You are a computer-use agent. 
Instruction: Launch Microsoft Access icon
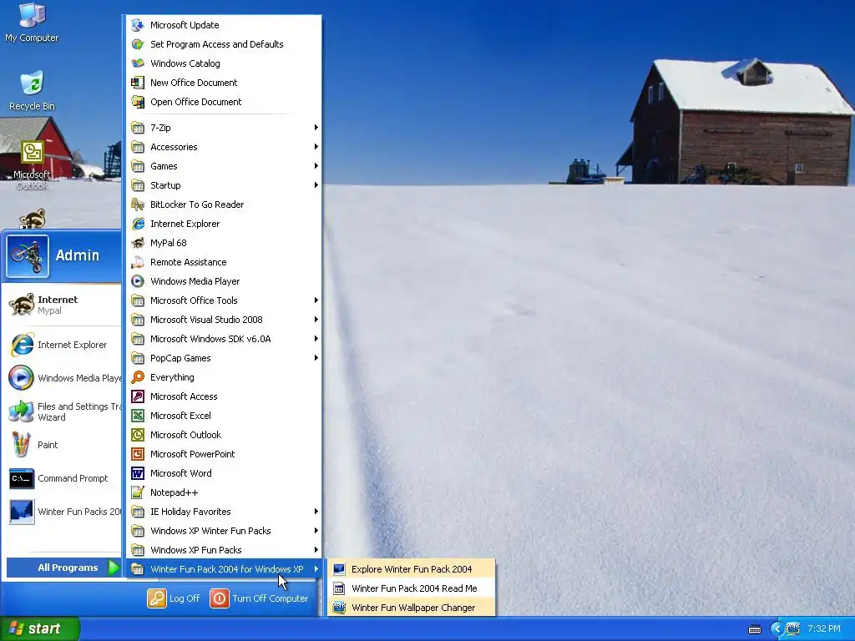[x=138, y=396]
